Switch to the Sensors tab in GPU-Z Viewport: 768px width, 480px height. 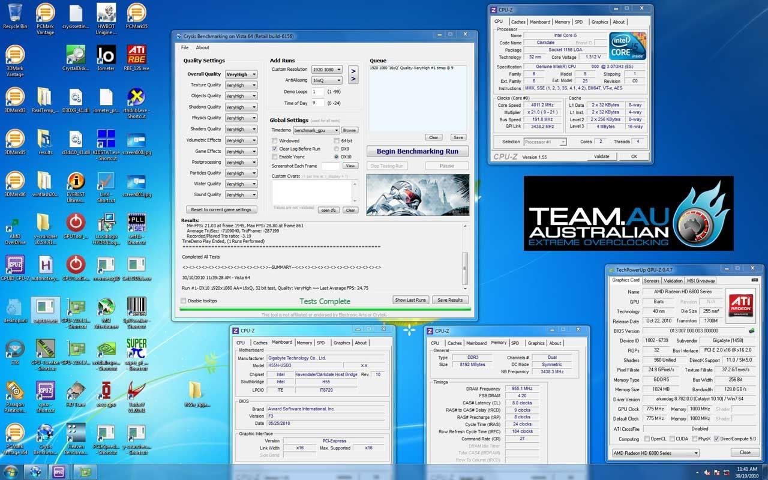(x=652, y=280)
